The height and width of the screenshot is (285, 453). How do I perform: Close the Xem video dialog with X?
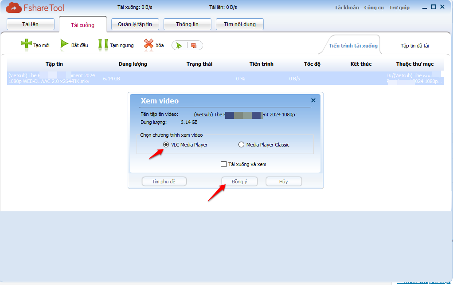313,100
